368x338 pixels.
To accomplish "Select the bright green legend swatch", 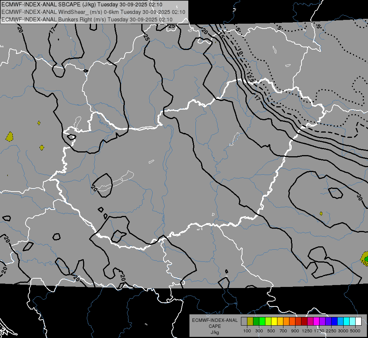I will [262, 321].
